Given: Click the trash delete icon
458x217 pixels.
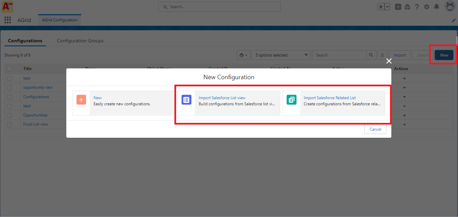Looking at the screenshot, I should (x=382, y=55).
